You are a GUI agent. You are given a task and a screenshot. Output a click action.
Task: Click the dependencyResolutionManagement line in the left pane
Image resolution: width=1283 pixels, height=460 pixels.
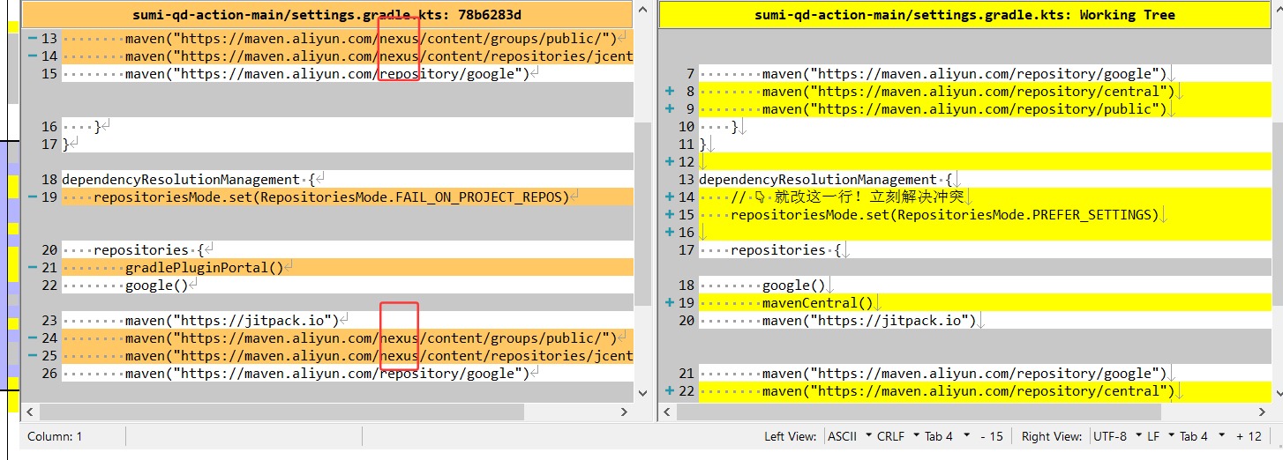pyautogui.click(x=348, y=180)
